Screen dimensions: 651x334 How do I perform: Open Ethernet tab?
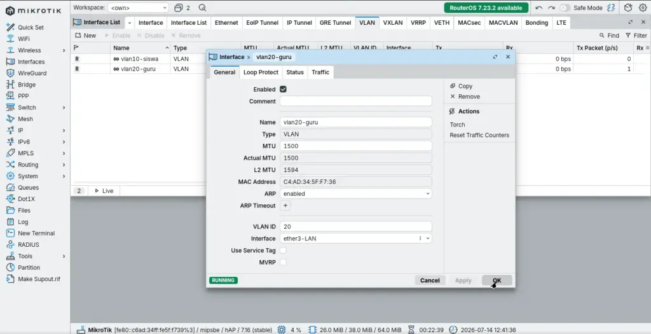click(226, 23)
